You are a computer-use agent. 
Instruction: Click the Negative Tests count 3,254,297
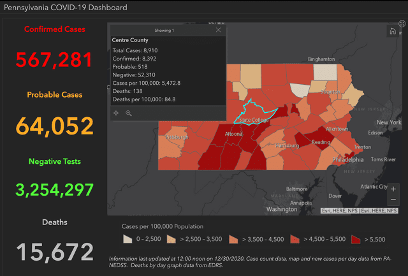[55, 189]
